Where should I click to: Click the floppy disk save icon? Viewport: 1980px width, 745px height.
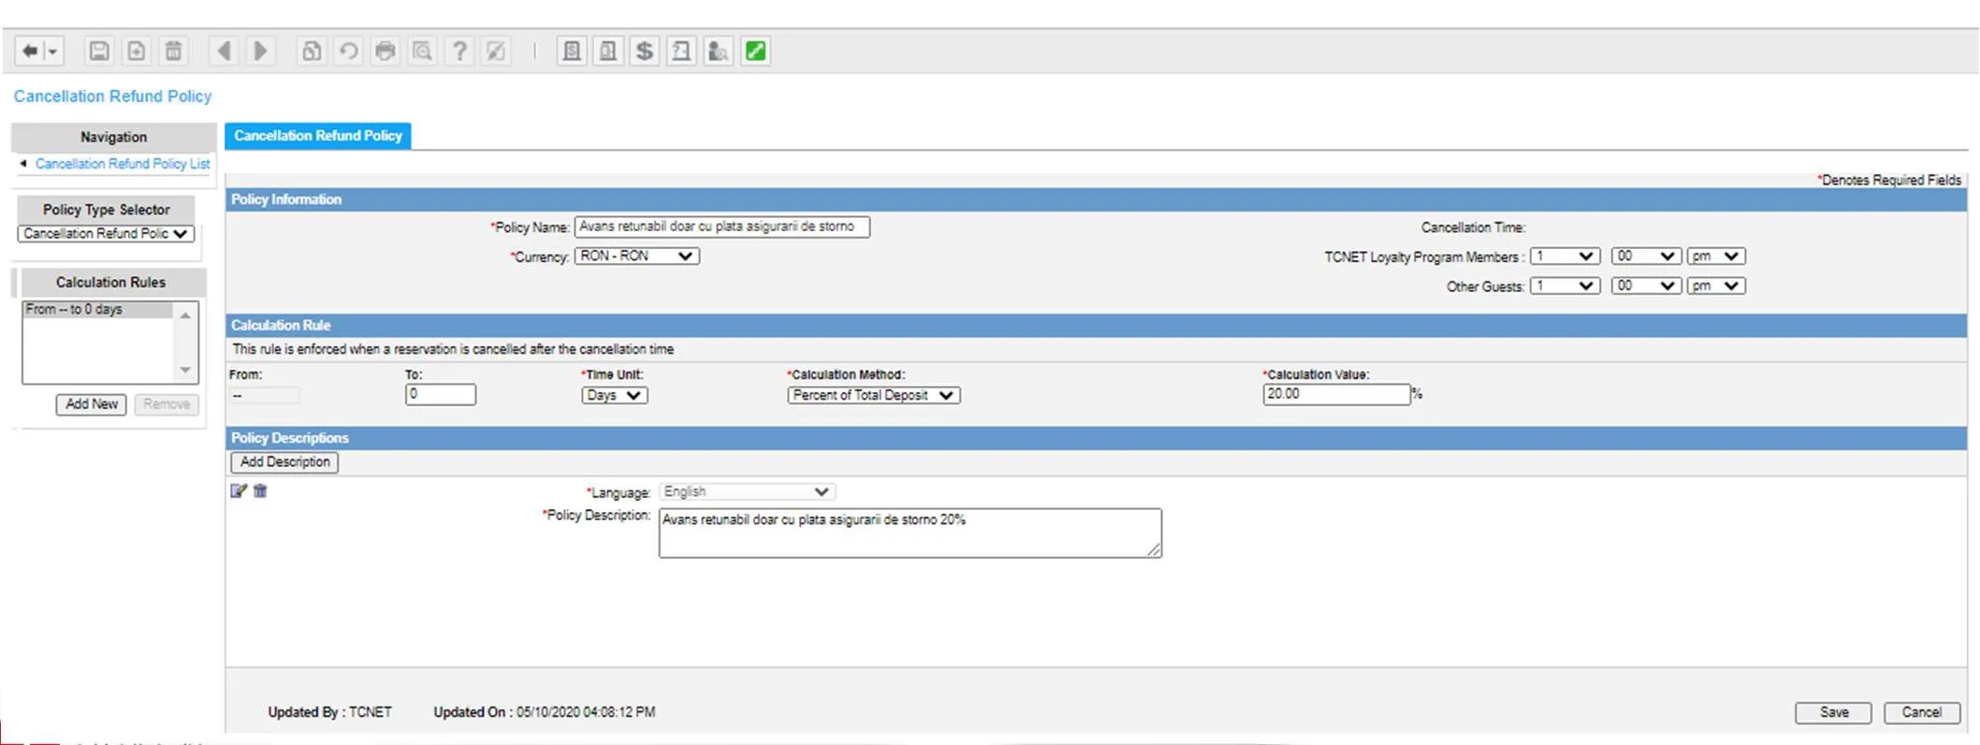tap(98, 51)
